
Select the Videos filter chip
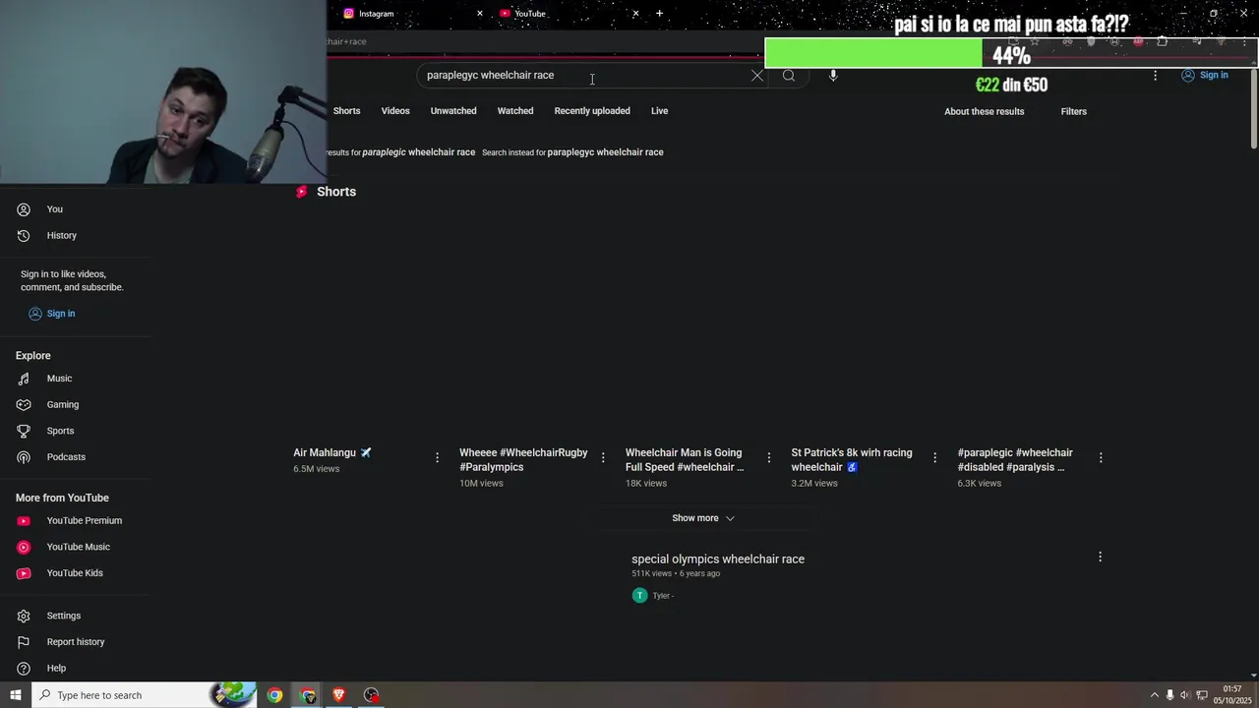pos(395,111)
